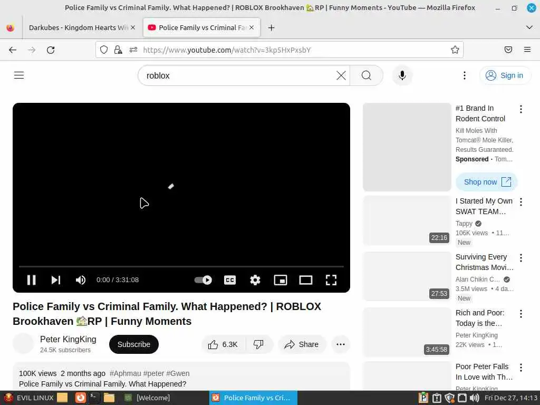Open a new browser tab
This screenshot has height=405, width=540.
tap(272, 27)
